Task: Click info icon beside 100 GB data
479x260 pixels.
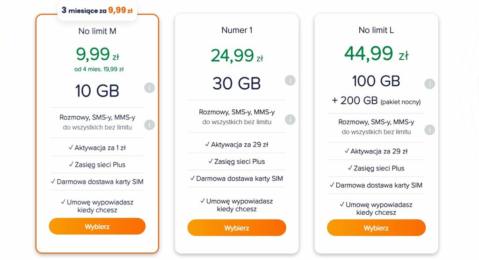Action: click(x=429, y=84)
